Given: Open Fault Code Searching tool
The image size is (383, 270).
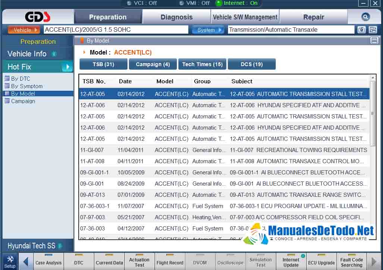Looking at the screenshot, I should (352, 262).
